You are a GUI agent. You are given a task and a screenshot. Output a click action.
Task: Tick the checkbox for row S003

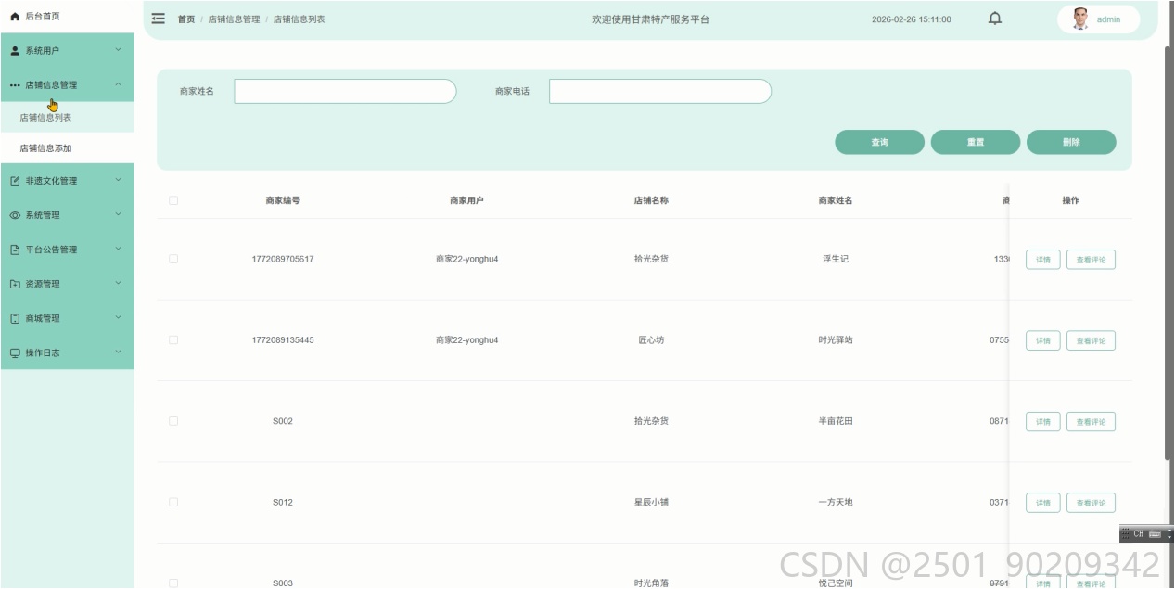[x=173, y=583]
